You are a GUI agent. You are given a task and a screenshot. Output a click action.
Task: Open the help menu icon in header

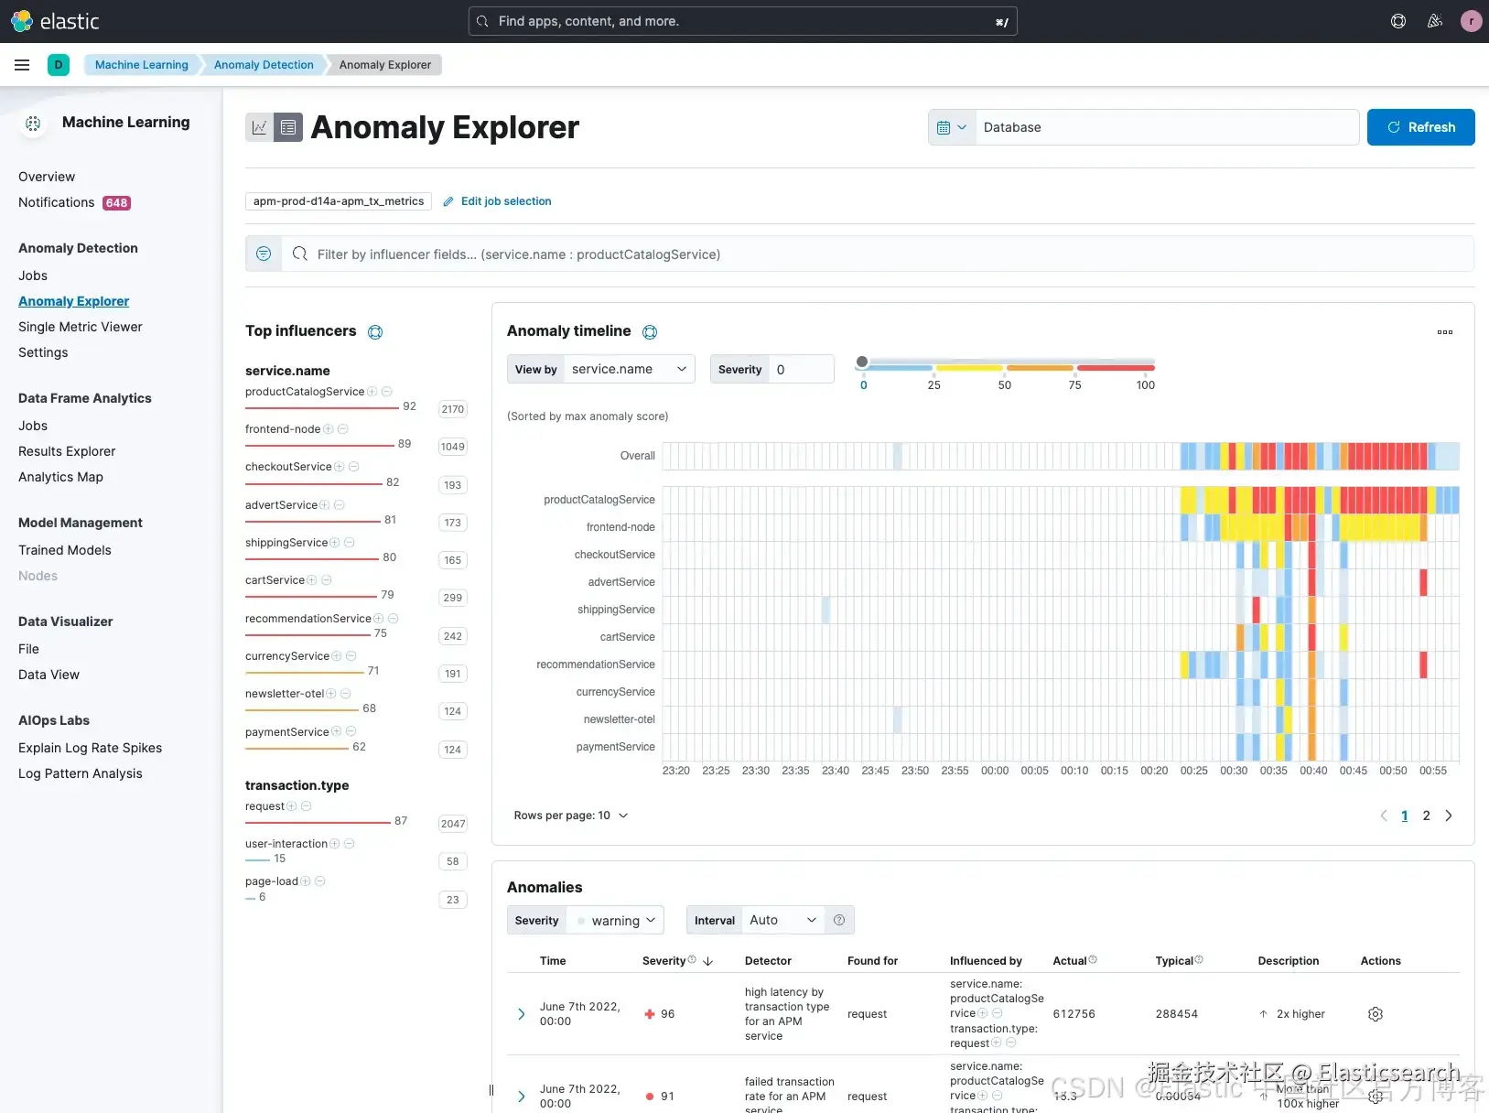(x=1398, y=21)
